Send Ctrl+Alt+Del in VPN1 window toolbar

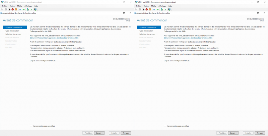(x=136, y=9)
